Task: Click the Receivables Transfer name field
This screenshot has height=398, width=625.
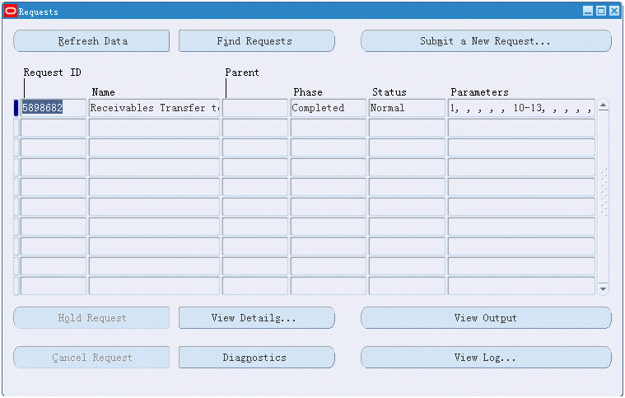Action: (x=154, y=108)
